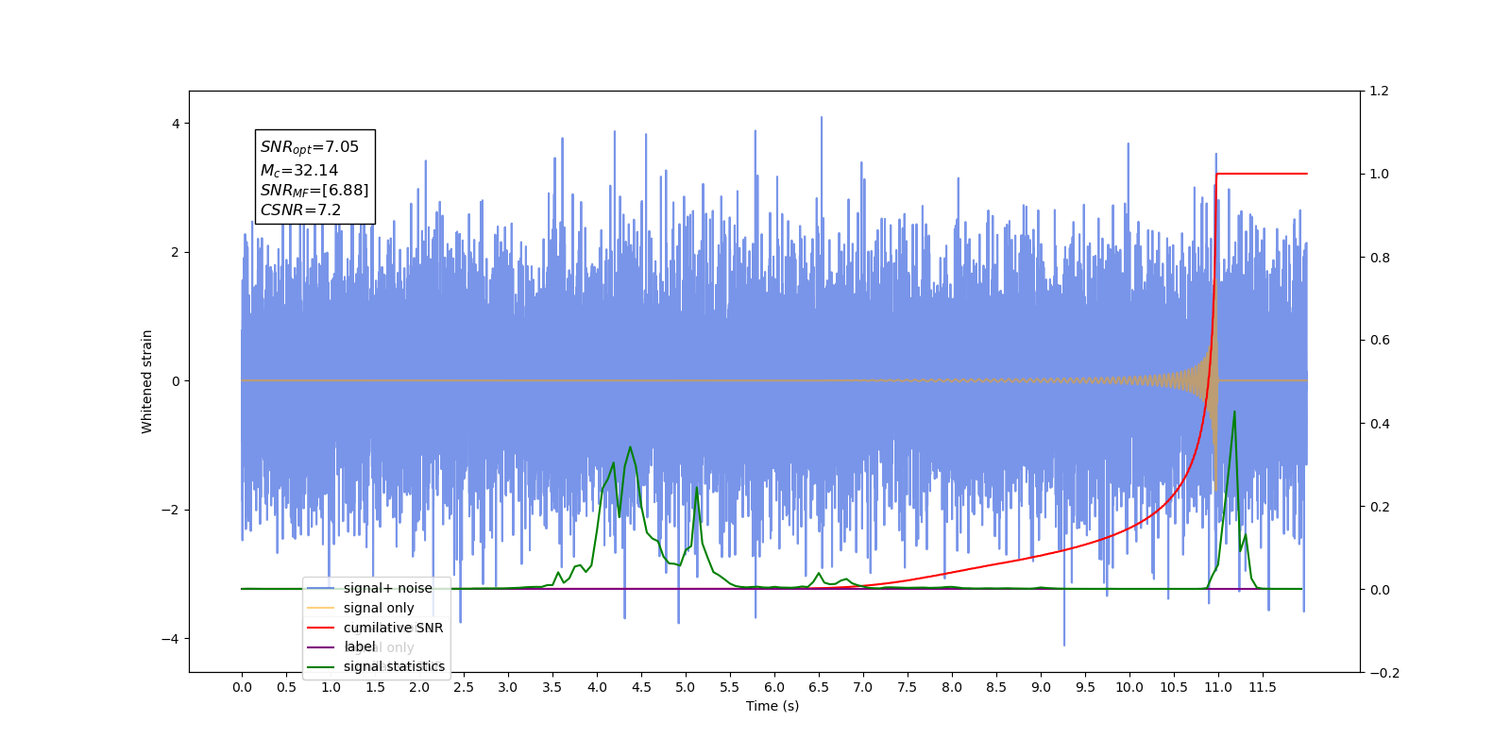Click the green signal statistics peak near 11.2 s
1511x755 pixels.
(1234, 412)
